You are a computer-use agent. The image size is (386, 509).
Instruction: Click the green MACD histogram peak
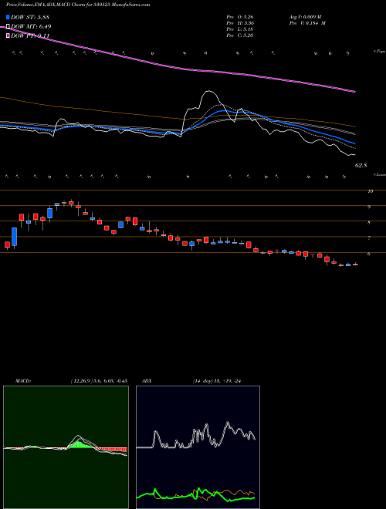click(x=77, y=444)
